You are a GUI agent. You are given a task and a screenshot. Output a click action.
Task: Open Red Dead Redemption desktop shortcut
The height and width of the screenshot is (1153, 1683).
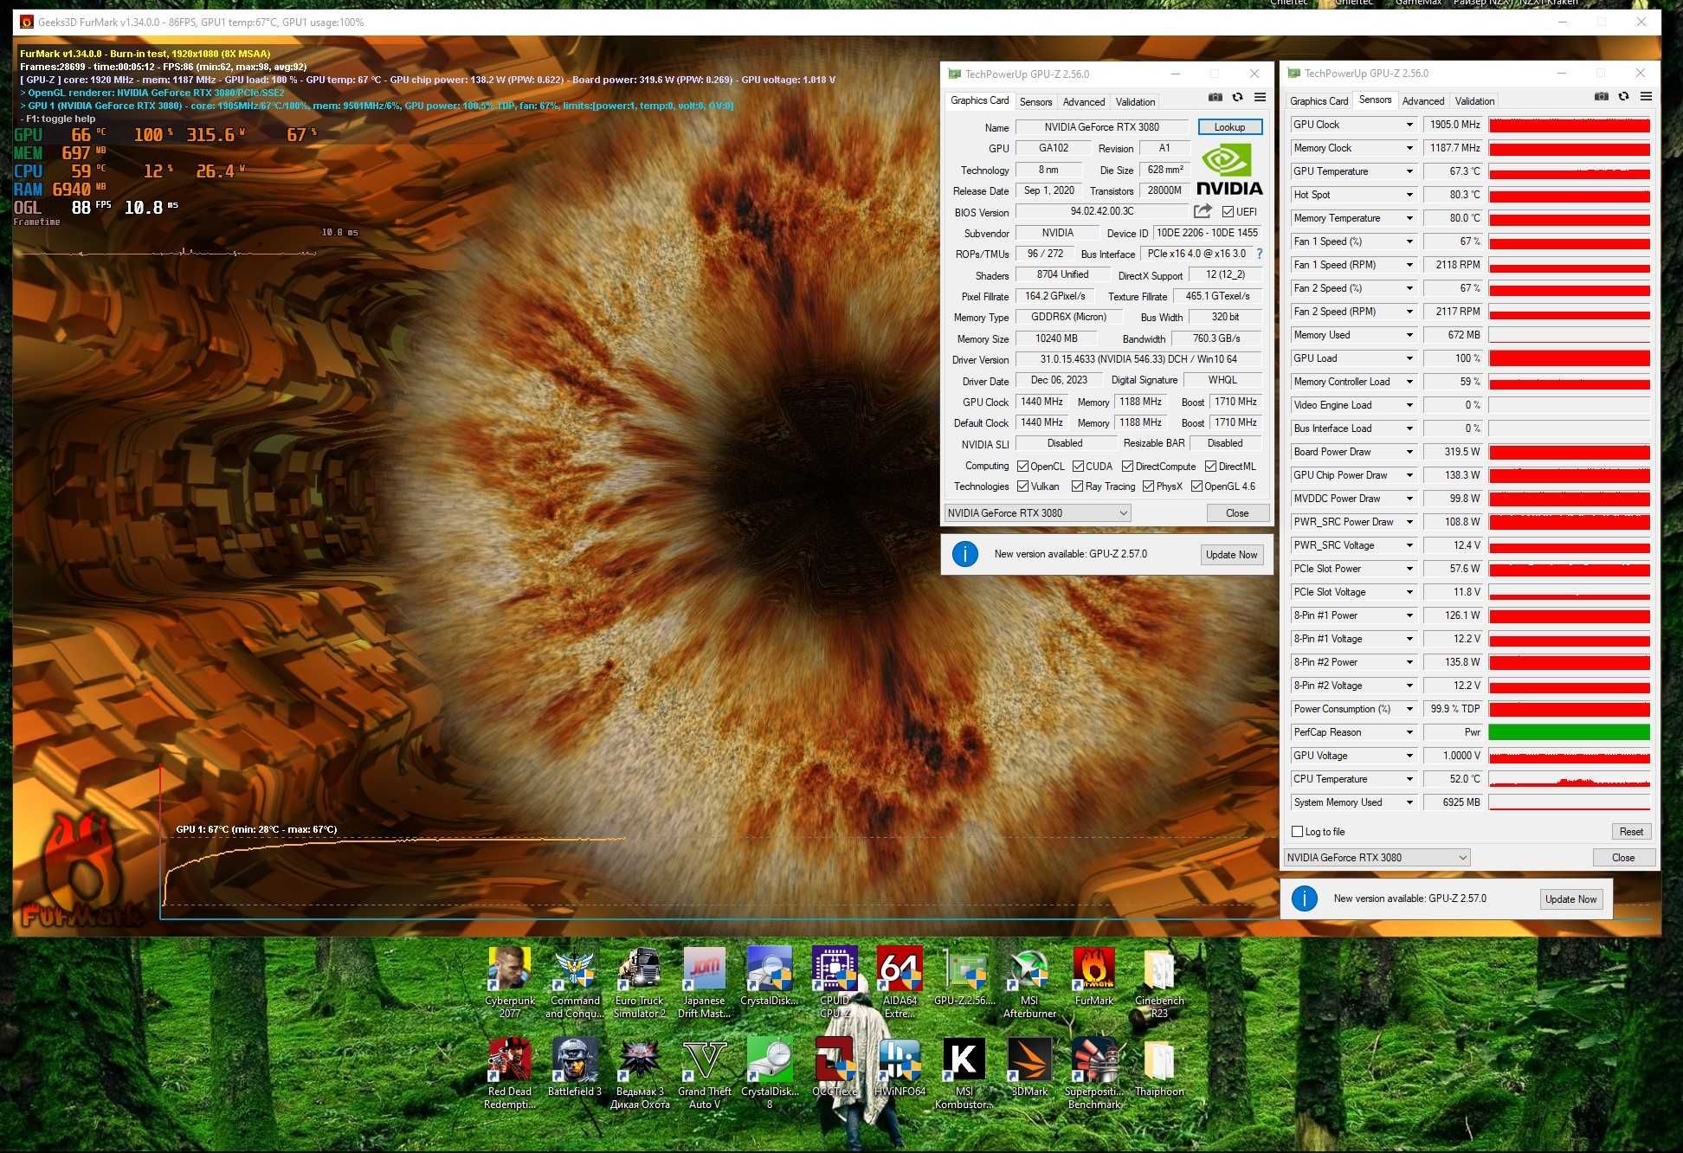pos(509,1073)
